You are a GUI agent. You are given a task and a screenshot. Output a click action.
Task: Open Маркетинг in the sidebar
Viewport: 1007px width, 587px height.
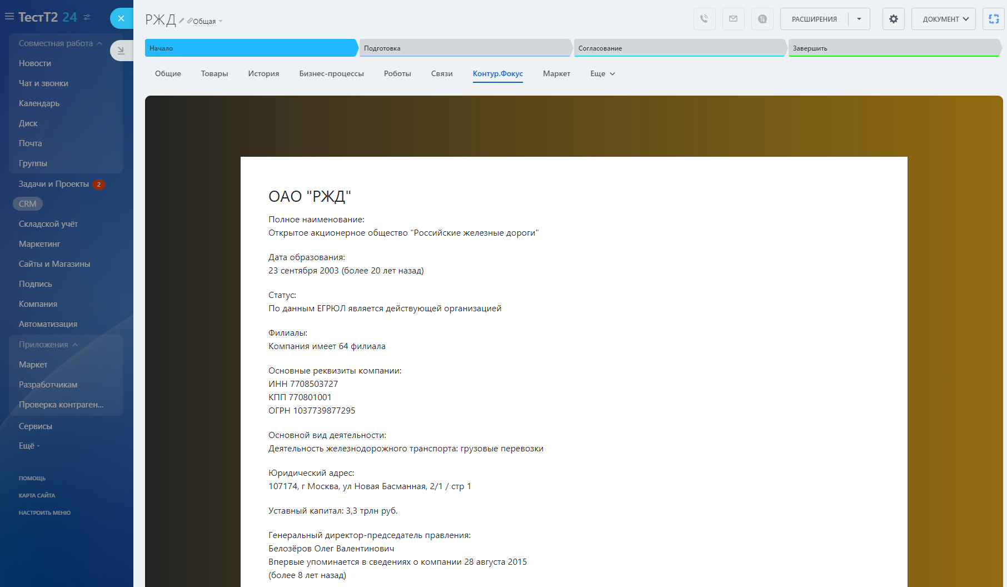point(39,244)
